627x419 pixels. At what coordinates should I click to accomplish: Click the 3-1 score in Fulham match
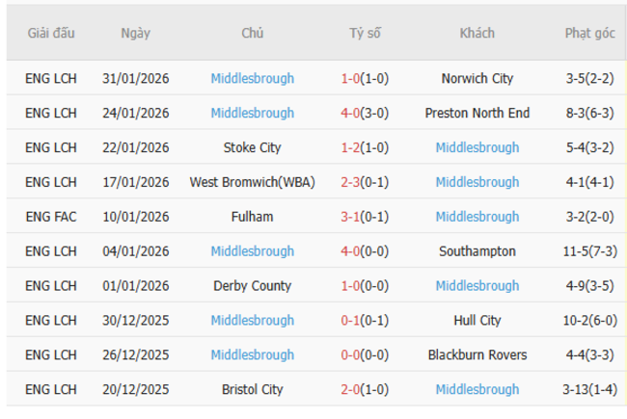pos(350,217)
